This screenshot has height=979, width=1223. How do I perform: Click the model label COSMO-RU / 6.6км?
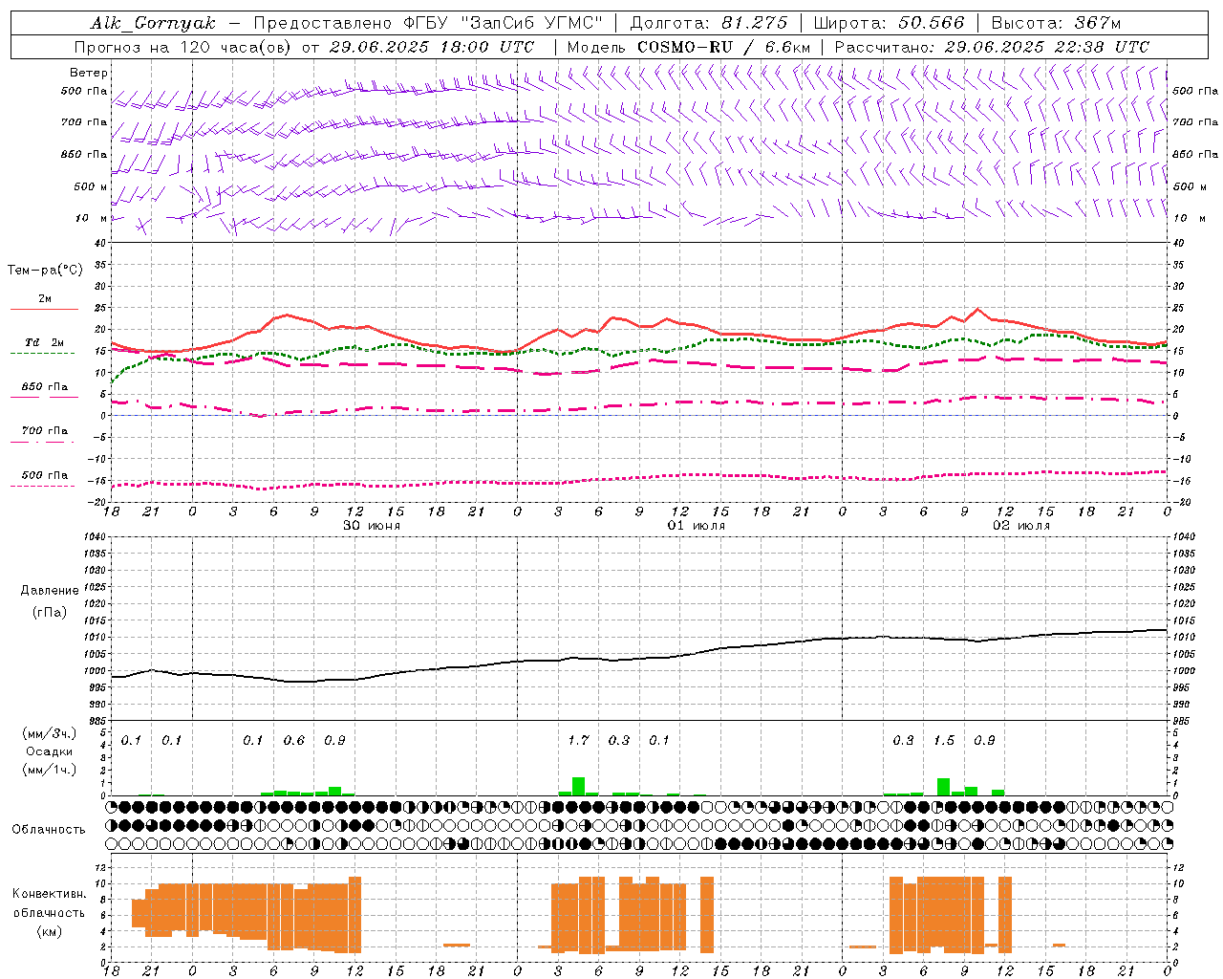click(724, 47)
